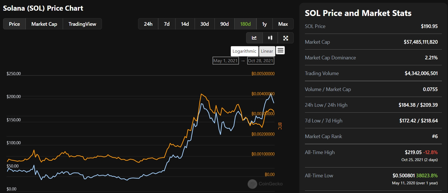Click the Volume / Market Cap value 0.0755
This screenshot has width=448, height=193.
430,89
